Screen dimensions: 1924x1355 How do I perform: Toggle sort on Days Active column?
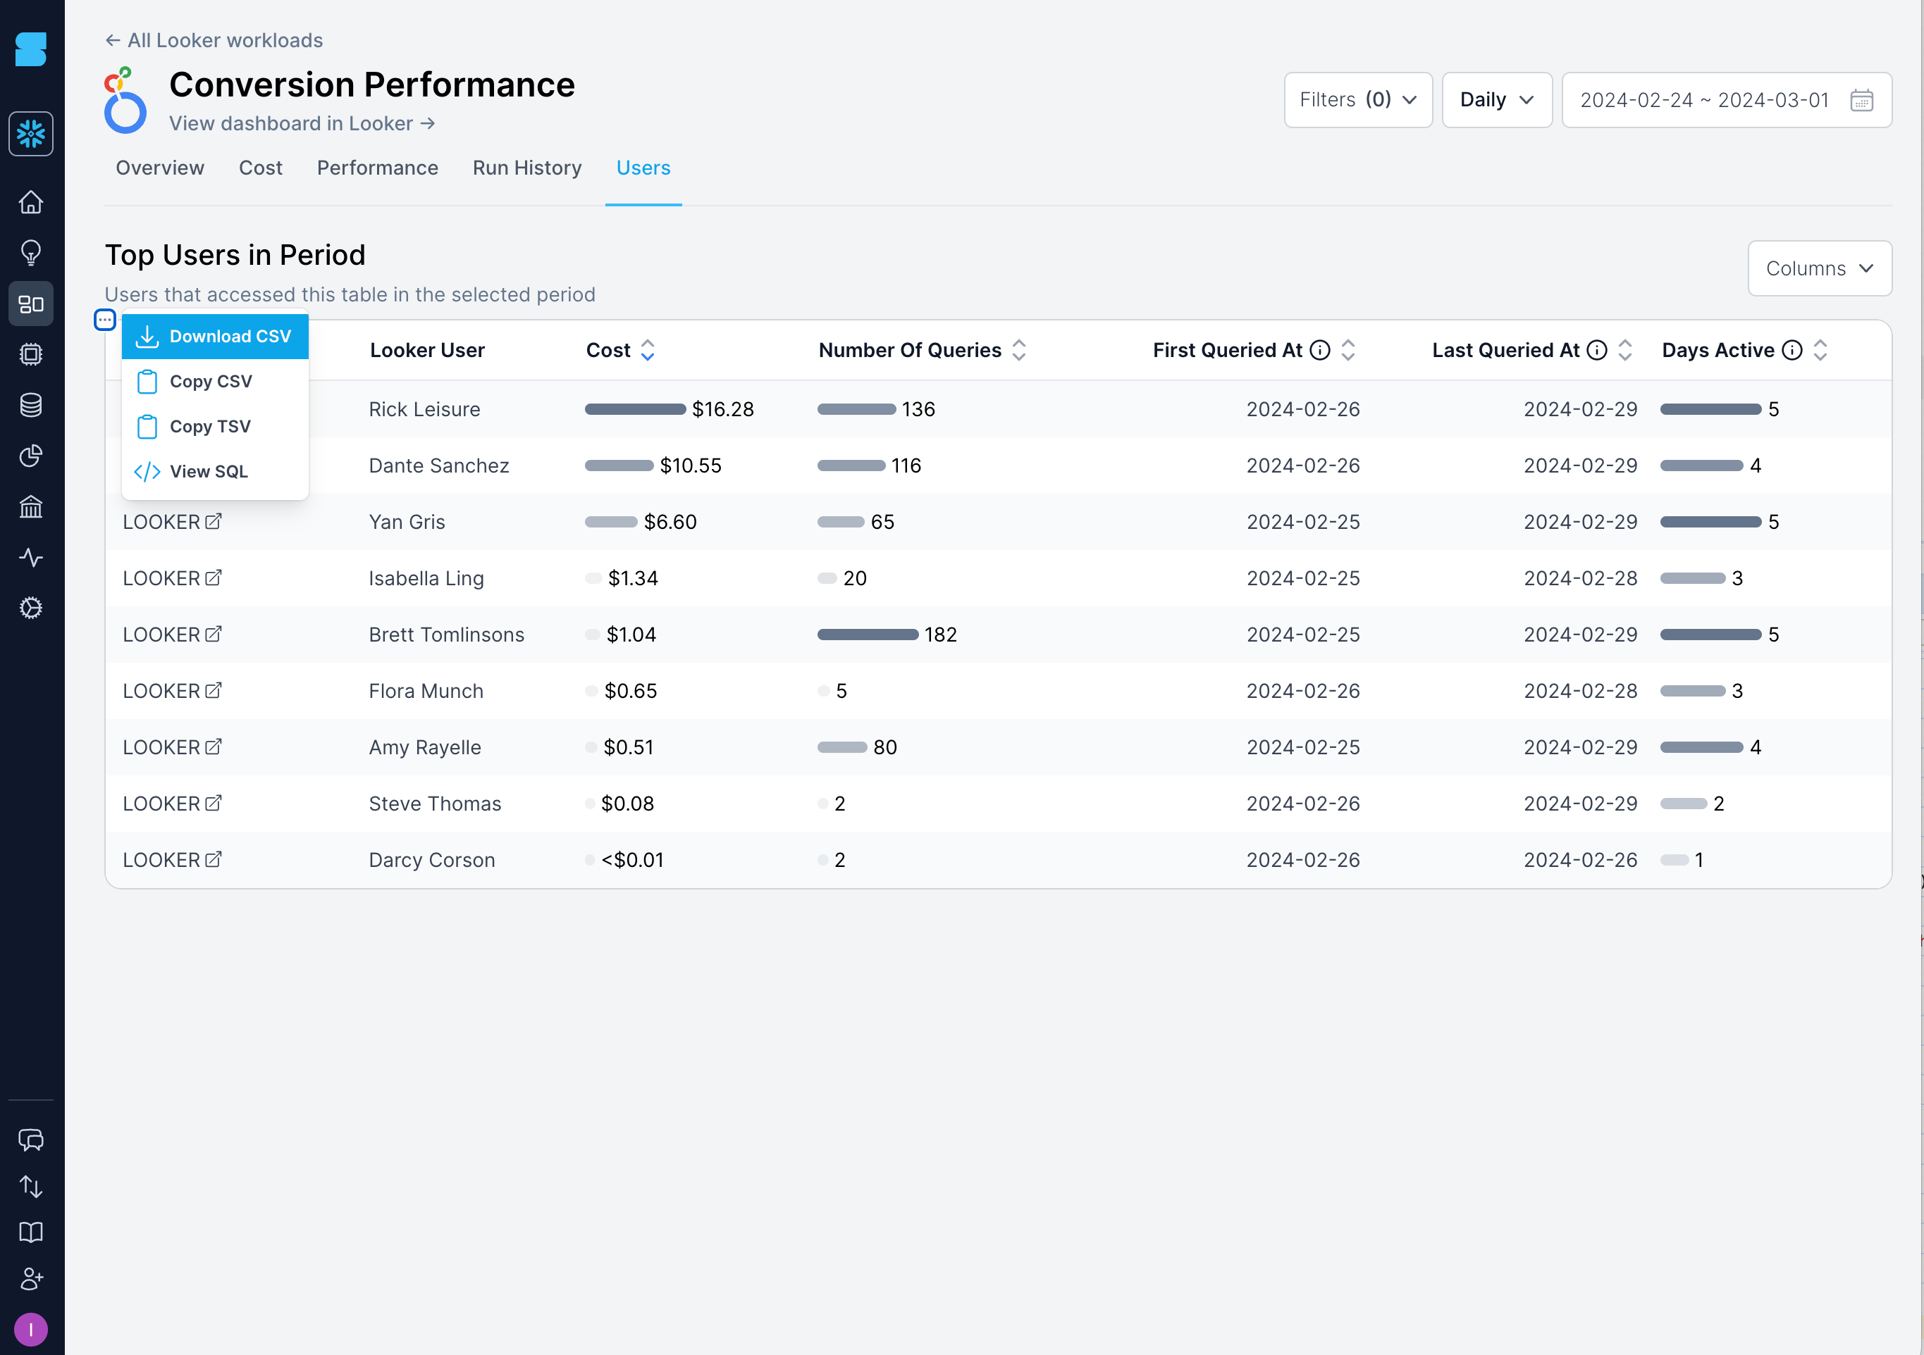click(1820, 350)
